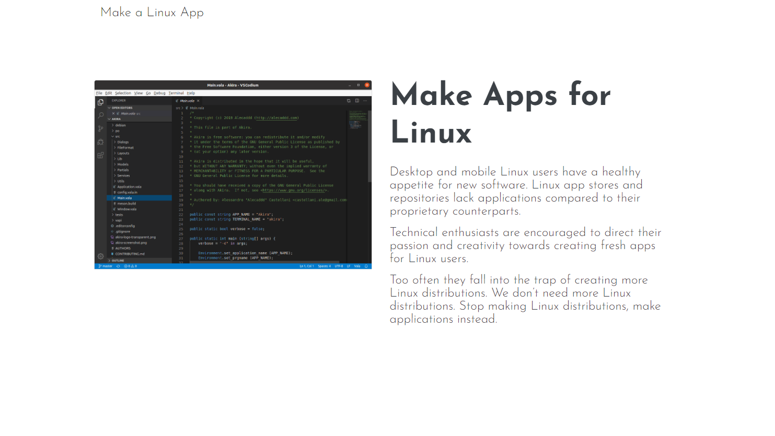Select highlighted Main.vala in the file tree
The width and height of the screenshot is (775, 436).
coord(140,198)
